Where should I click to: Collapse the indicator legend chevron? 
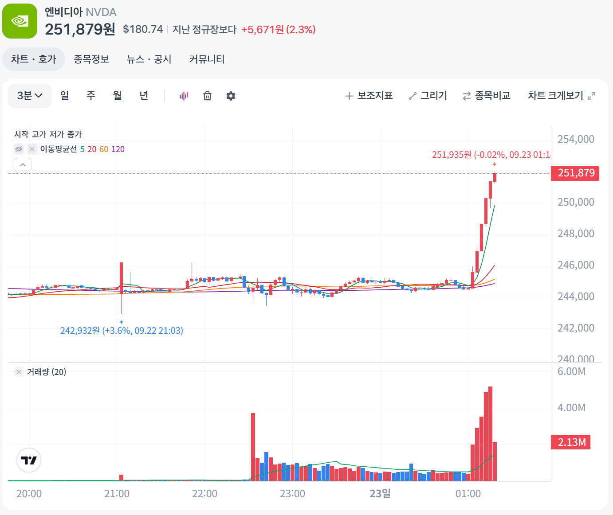click(23, 164)
